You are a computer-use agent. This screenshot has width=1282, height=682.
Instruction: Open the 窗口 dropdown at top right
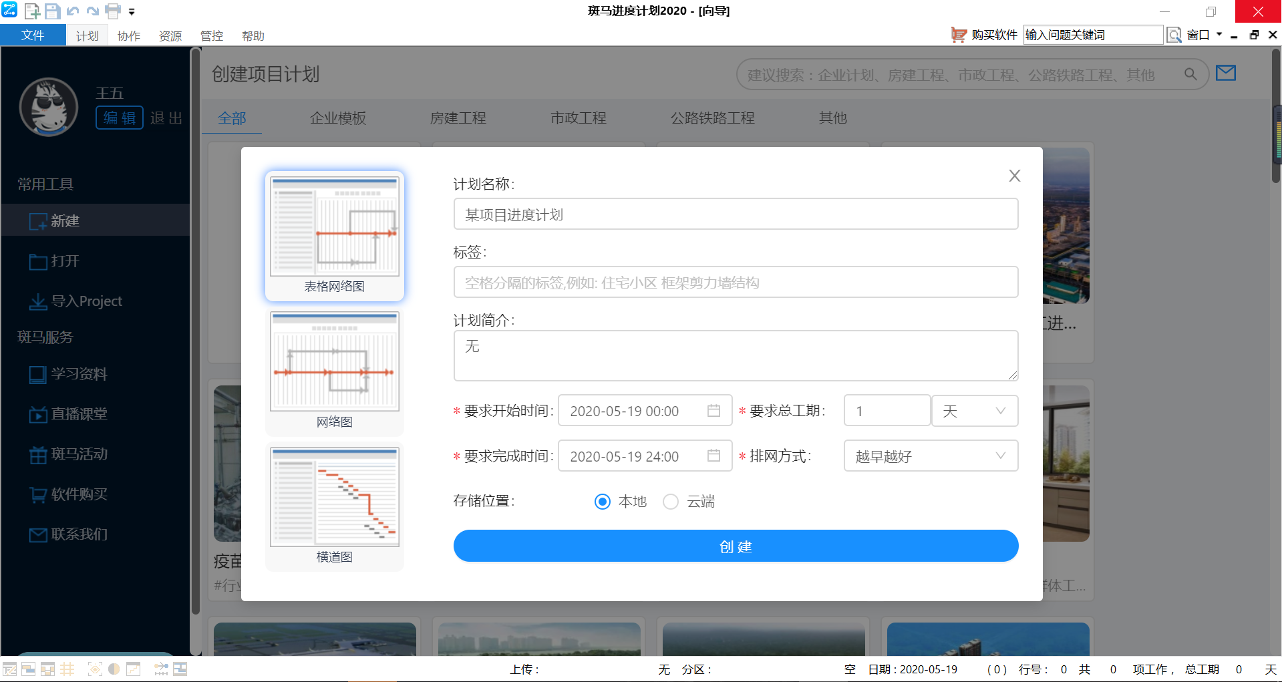tap(1202, 34)
